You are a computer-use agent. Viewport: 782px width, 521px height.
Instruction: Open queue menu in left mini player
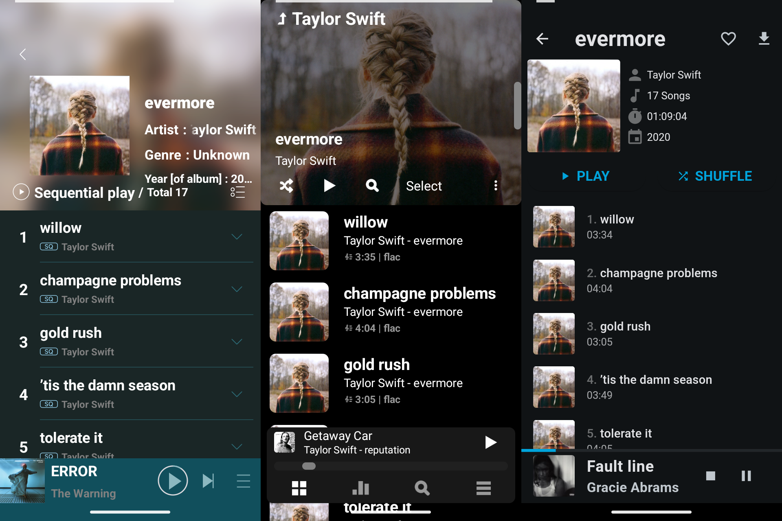(x=244, y=481)
